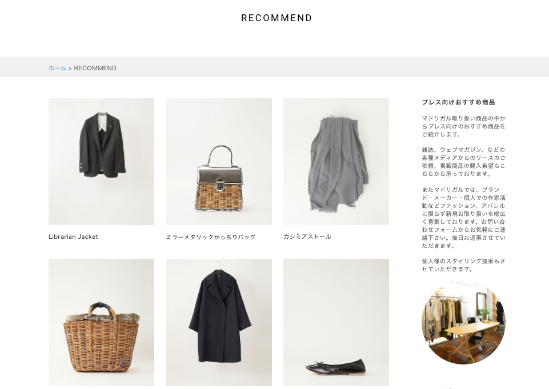This screenshot has width=549, height=389.
Task: Click the RECOMMEND breadcrumb text
Action: [95, 68]
